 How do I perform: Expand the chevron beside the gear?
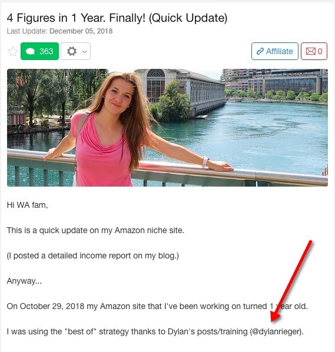pos(84,52)
